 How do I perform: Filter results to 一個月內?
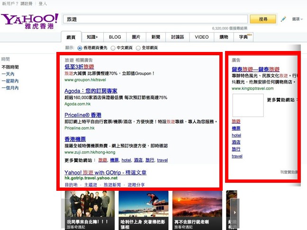[x=10, y=88]
